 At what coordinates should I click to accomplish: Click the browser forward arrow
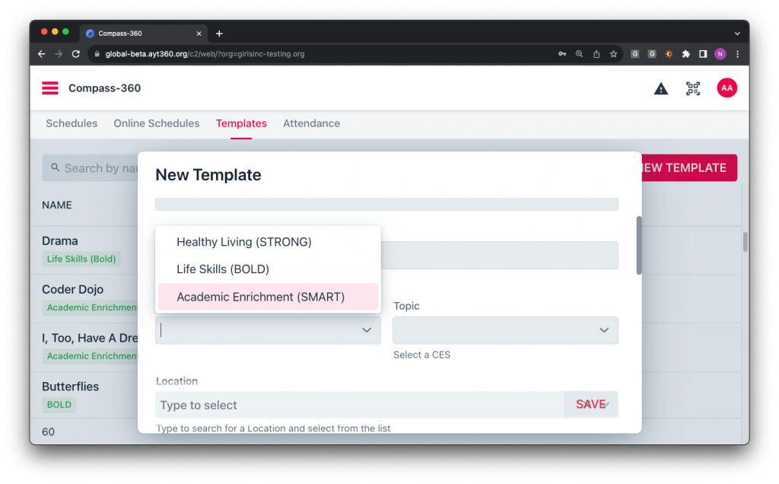click(59, 54)
